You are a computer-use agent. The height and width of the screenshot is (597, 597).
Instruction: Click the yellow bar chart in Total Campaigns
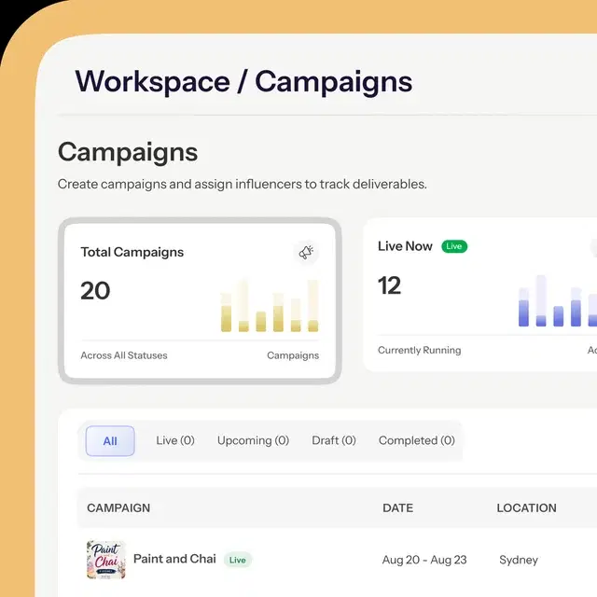click(x=270, y=305)
